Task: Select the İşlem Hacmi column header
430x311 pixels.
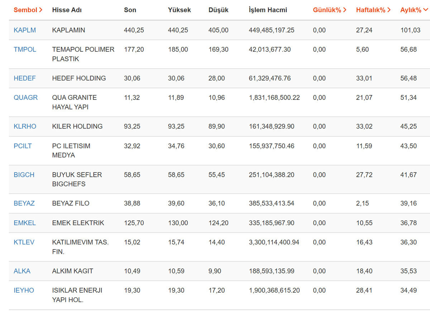Action: 268,10
